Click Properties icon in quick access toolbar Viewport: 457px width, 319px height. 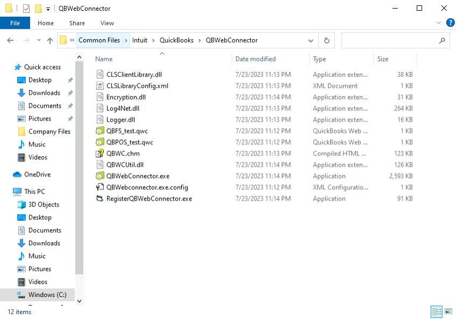coord(26,9)
